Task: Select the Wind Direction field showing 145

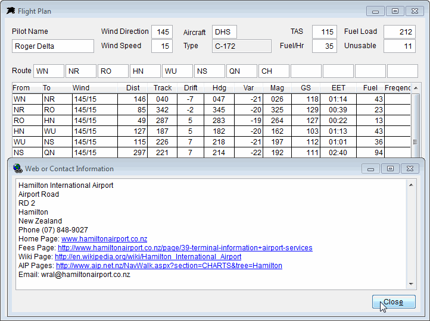Action: click(x=162, y=32)
